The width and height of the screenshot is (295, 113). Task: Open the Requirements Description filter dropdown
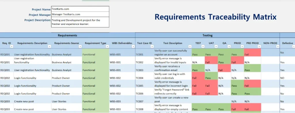pos(50,46)
